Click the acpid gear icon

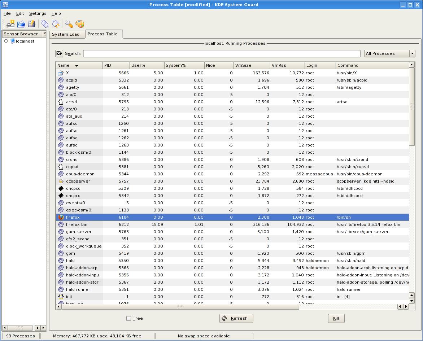61,80
